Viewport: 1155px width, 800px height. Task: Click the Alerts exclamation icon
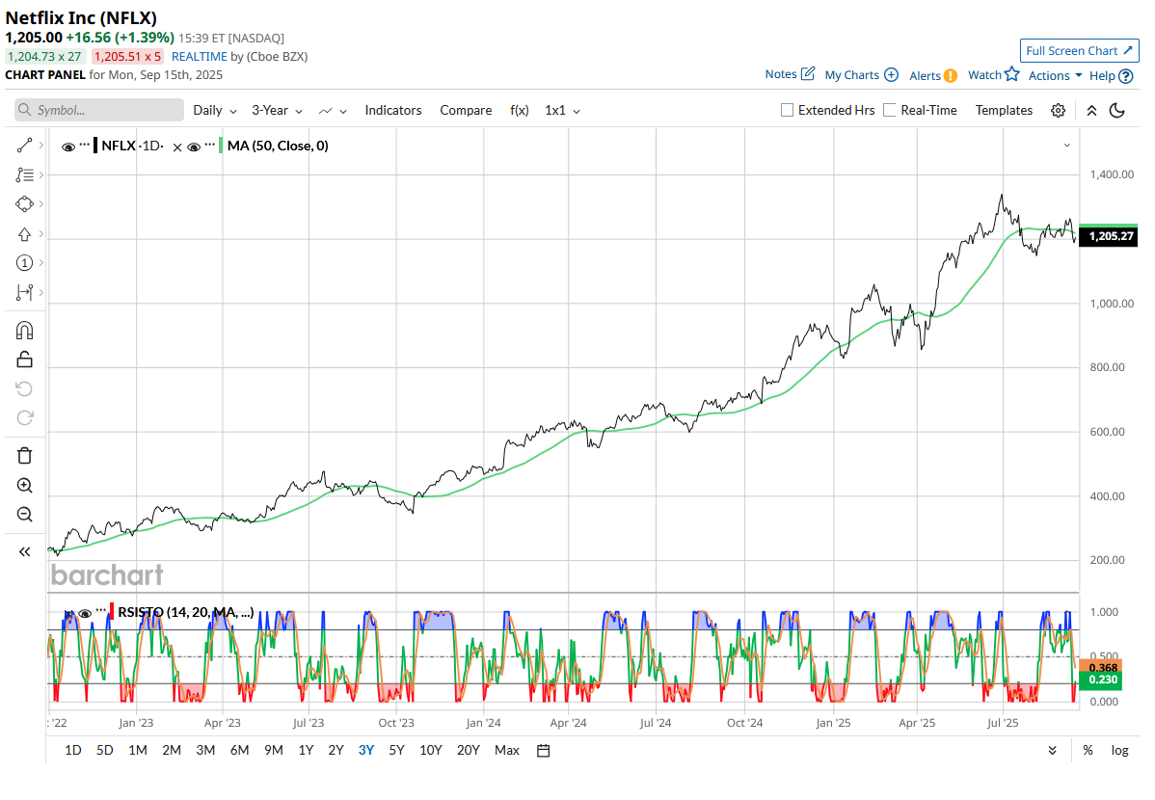pos(951,75)
